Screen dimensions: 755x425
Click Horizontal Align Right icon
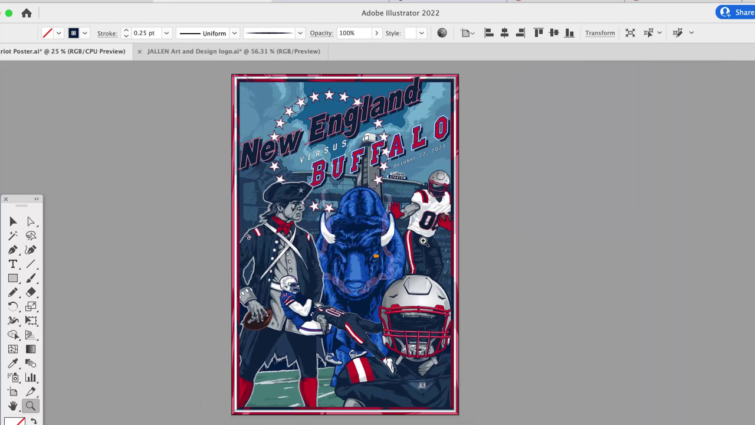pos(520,33)
